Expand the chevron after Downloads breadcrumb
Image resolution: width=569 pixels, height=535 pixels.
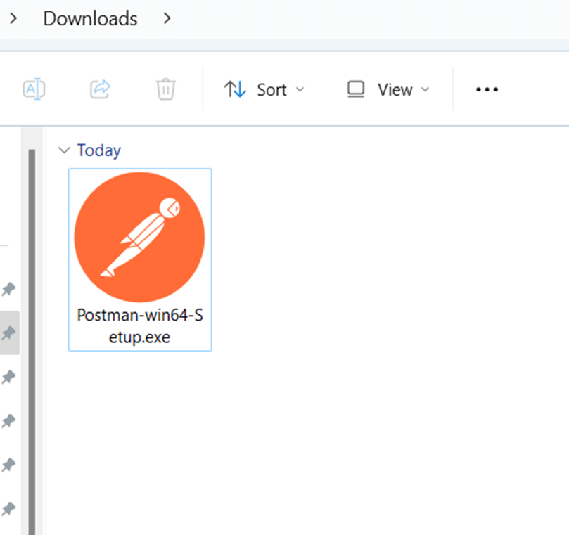tap(167, 18)
